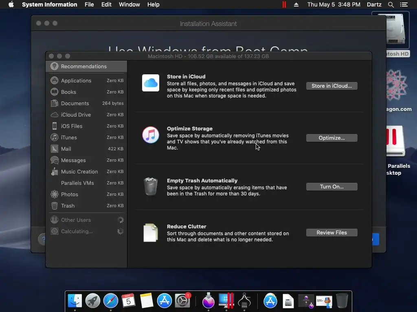Screen dimensions: 417x312
Task: Open the App Store from the Dock
Action: click(165, 301)
